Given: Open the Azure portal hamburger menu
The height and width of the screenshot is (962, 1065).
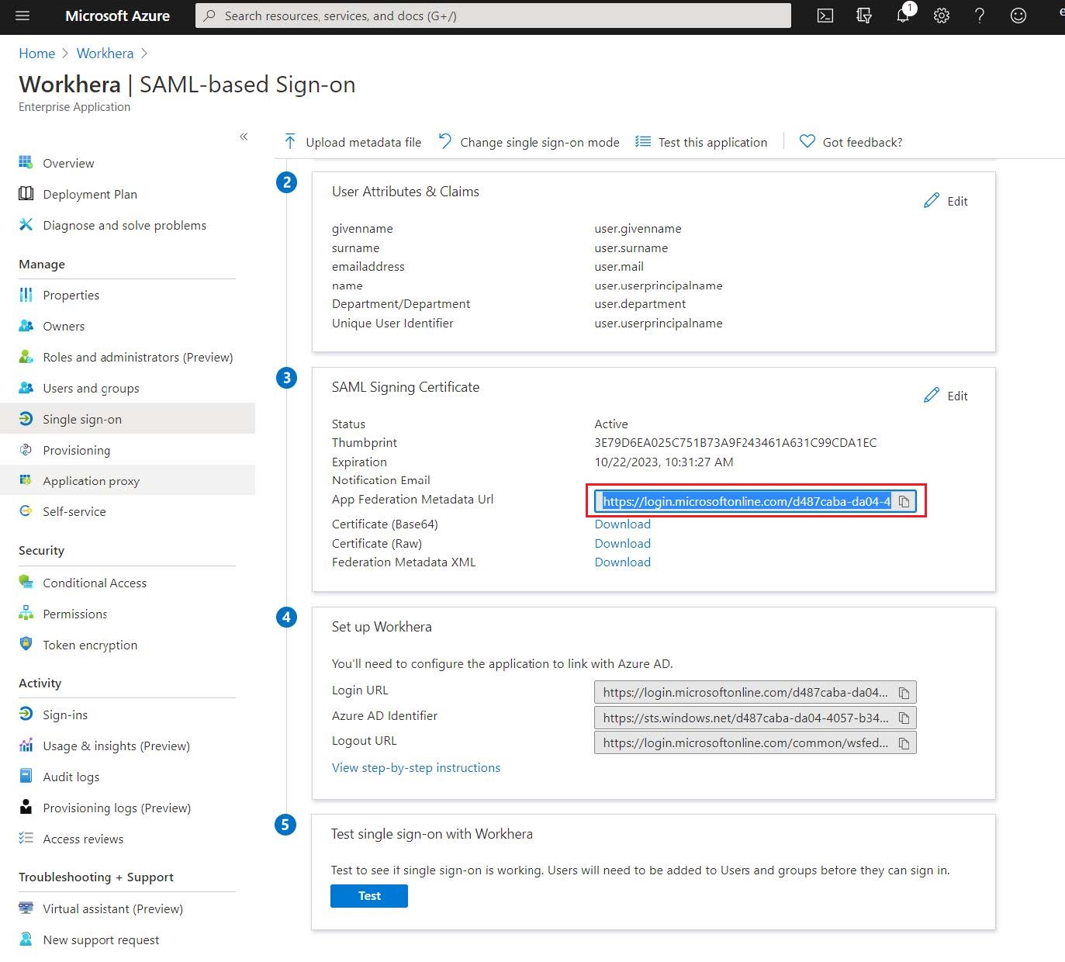Looking at the screenshot, I should pyautogui.click(x=22, y=16).
